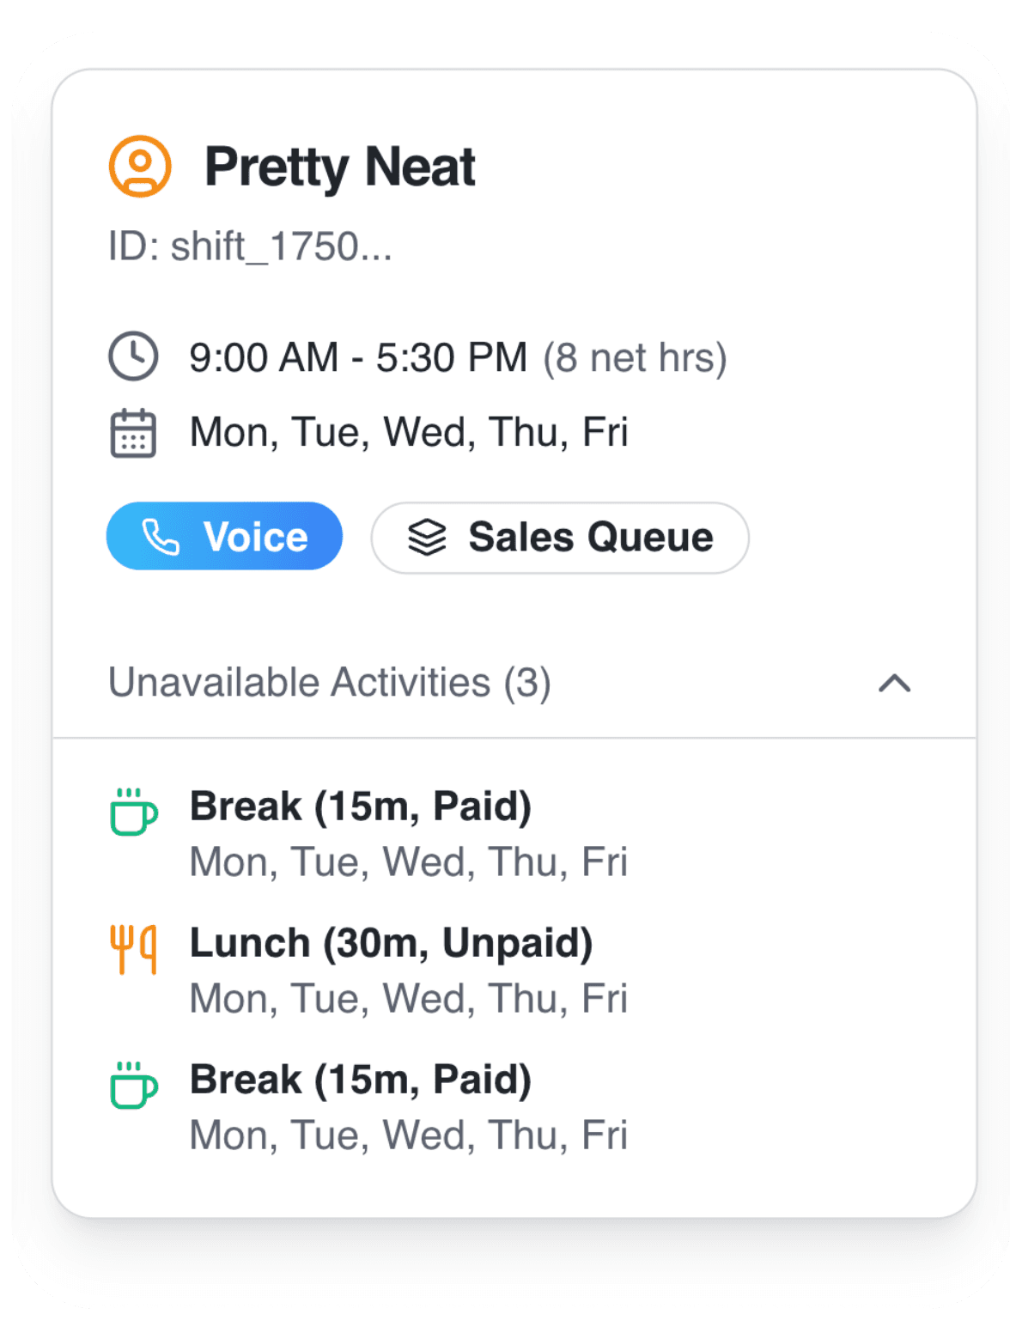Toggle the Sales Queue assignment

[x=559, y=538]
